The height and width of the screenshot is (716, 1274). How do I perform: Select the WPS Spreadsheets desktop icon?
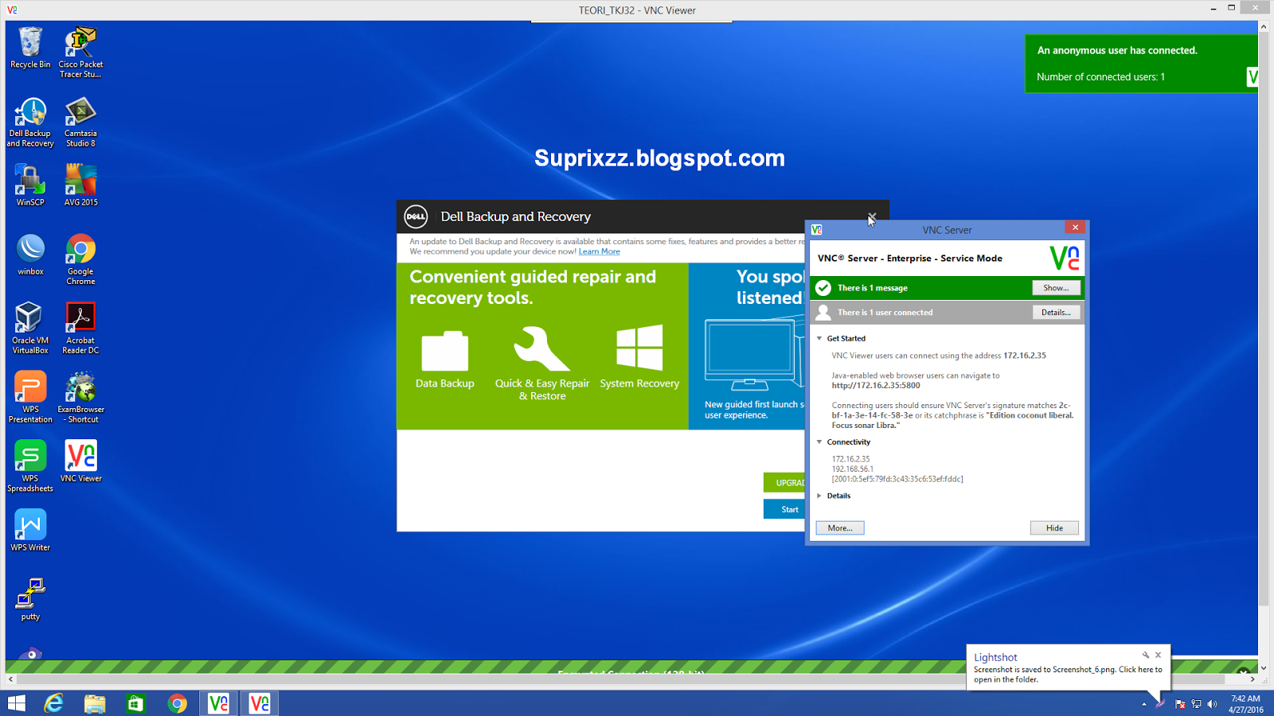(30, 466)
